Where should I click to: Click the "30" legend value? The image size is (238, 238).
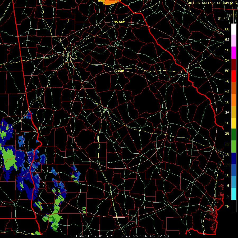click(x=227, y=123)
